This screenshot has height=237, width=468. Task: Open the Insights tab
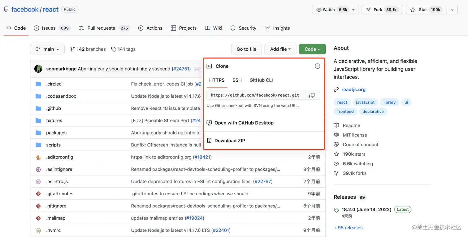pyautogui.click(x=277, y=28)
